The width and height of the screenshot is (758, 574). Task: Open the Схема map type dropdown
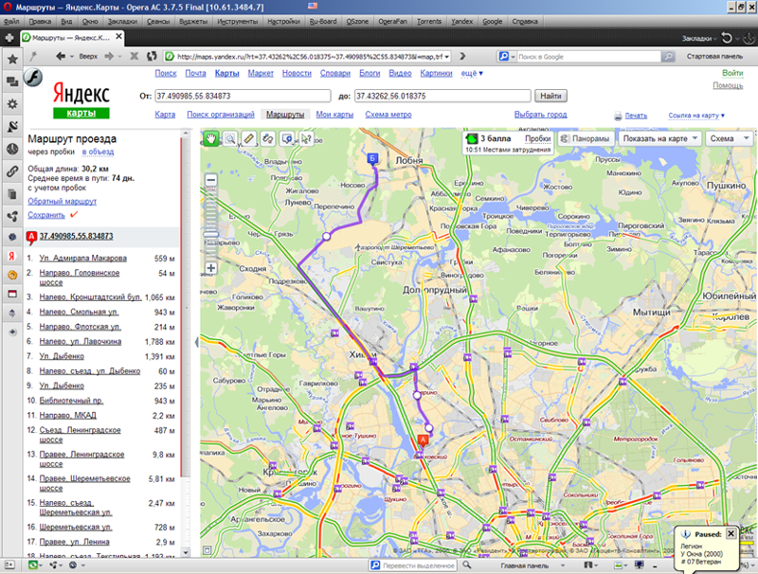[730, 139]
